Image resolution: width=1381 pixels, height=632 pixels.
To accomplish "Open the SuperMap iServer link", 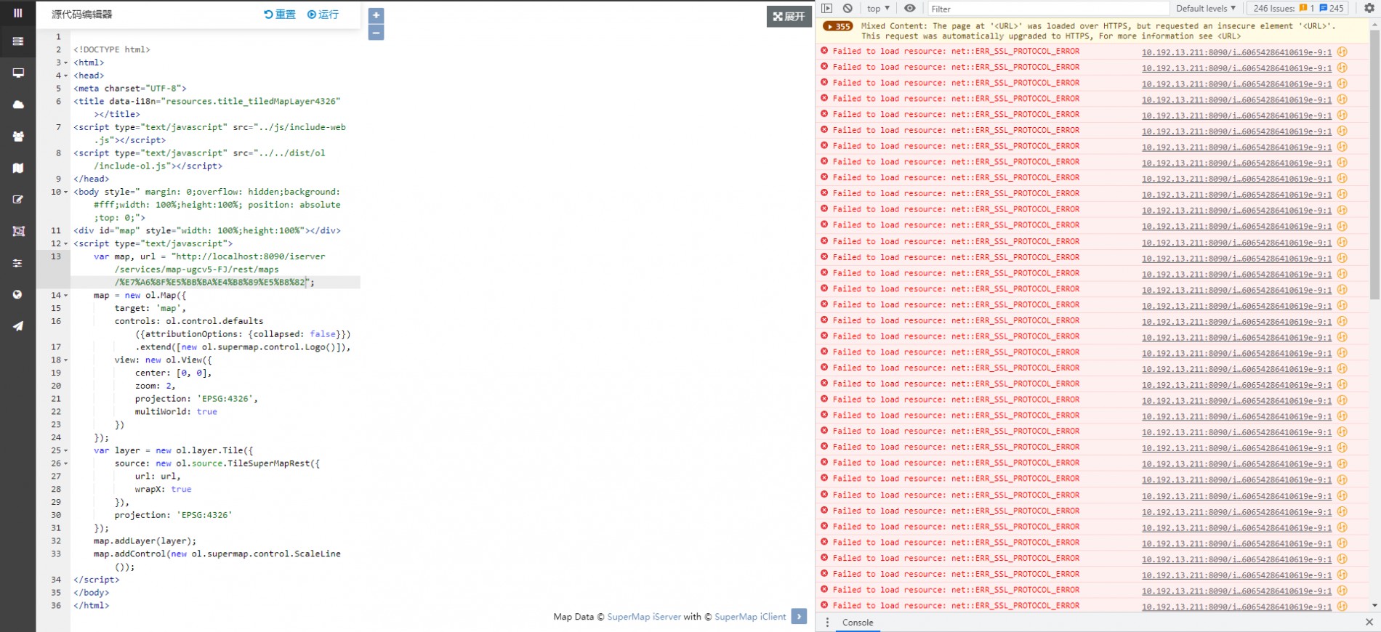I will click(644, 617).
